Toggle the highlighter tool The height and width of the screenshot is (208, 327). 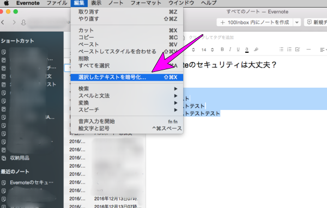[x=256, y=50]
